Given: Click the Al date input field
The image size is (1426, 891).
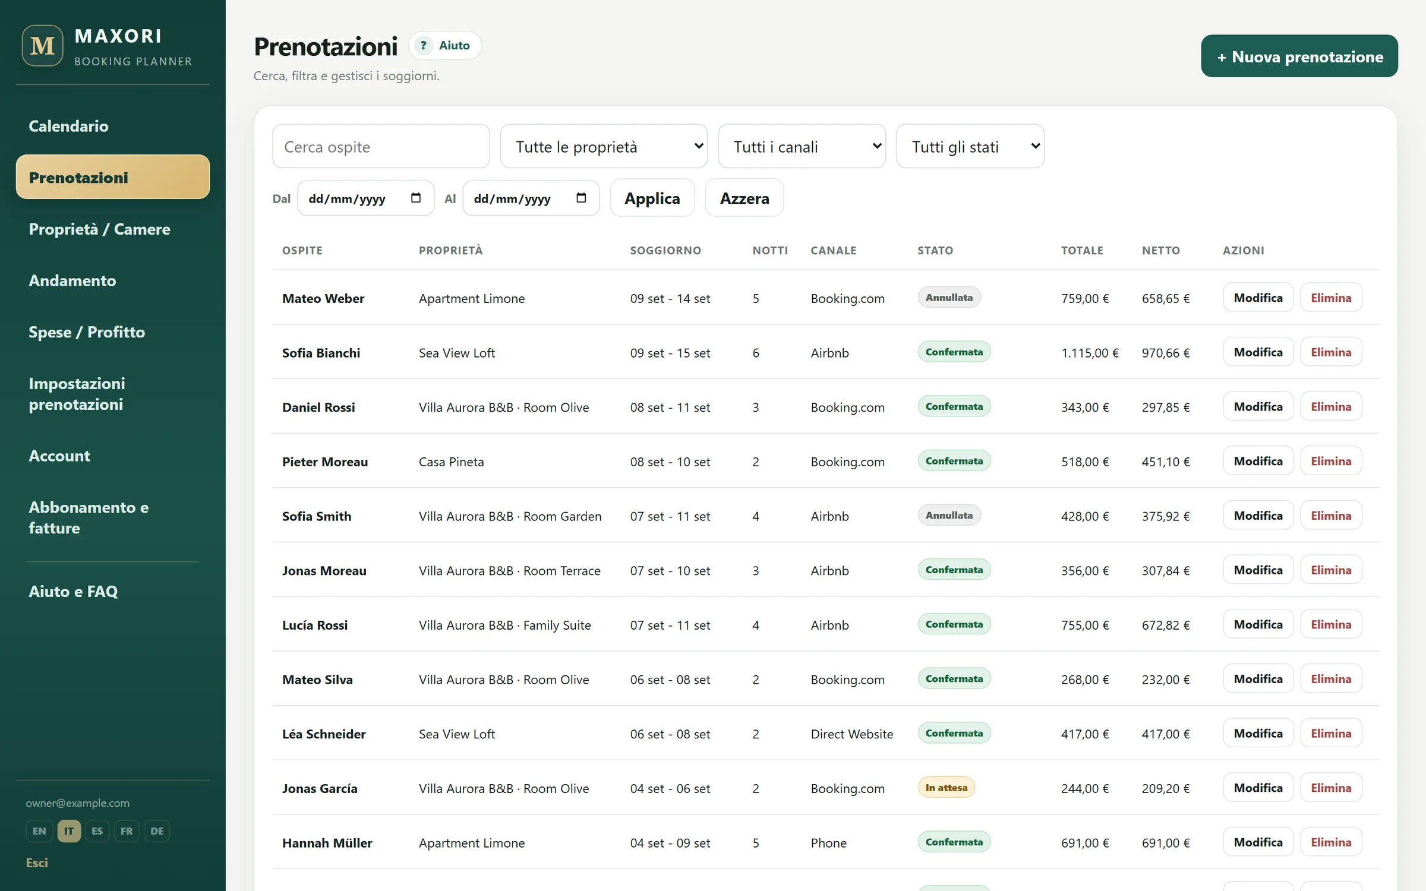Looking at the screenshot, I should pos(531,198).
